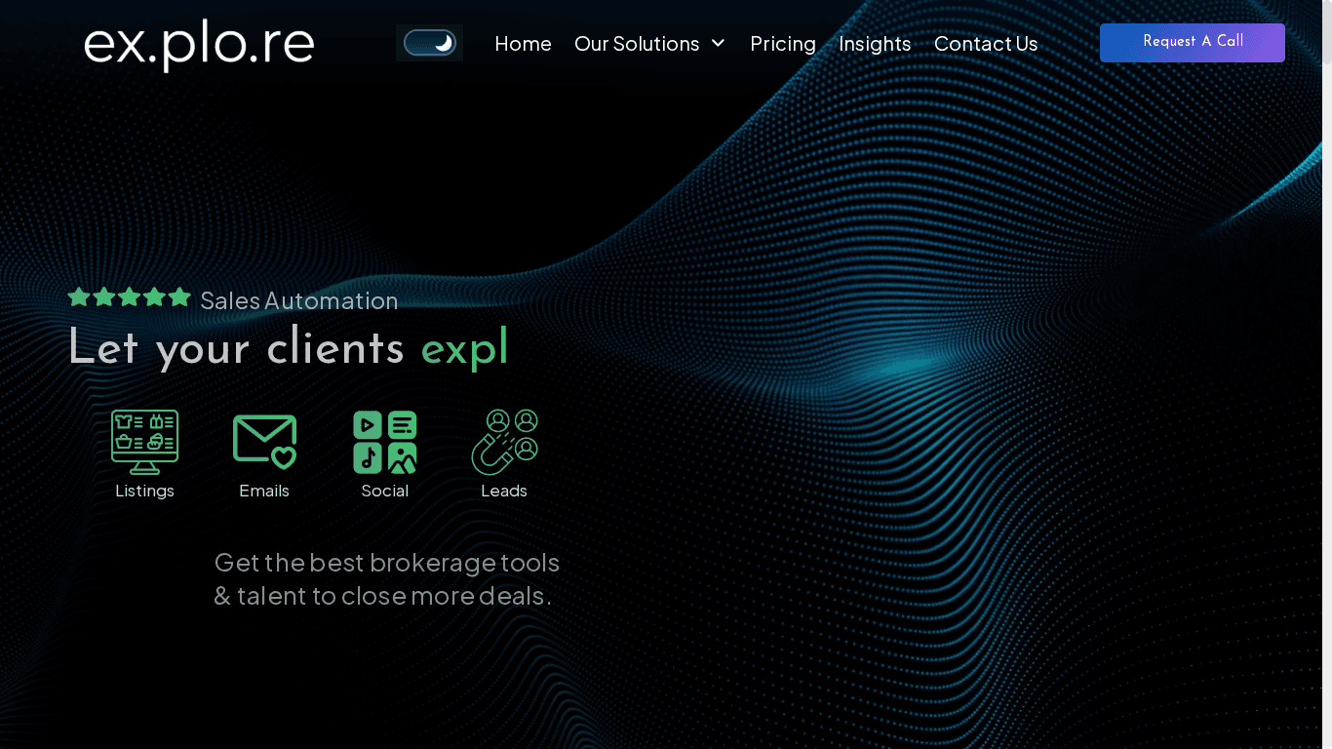The height and width of the screenshot is (749, 1332).
Task: Click the Social media grid icon
Action: (x=384, y=442)
